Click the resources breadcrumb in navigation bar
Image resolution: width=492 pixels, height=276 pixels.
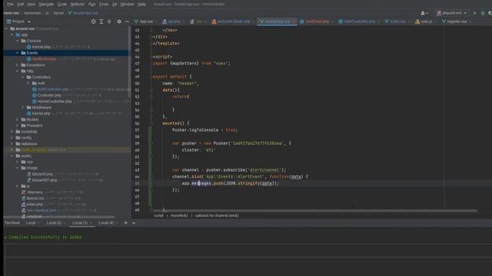coord(32,13)
